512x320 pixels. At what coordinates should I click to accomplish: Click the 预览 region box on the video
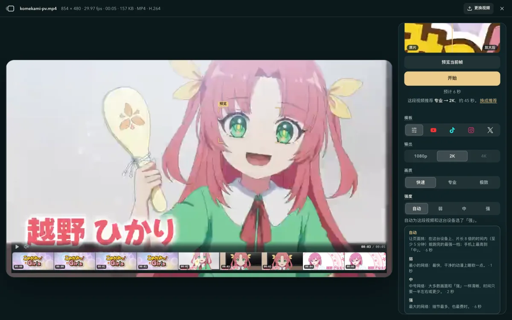point(250,125)
